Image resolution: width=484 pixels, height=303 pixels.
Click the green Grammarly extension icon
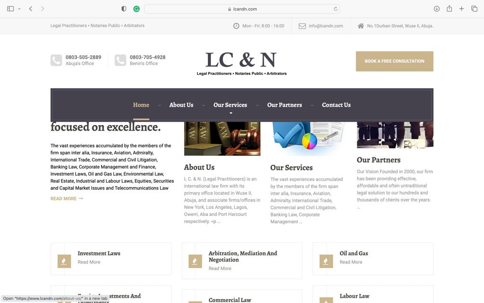tap(137, 9)
